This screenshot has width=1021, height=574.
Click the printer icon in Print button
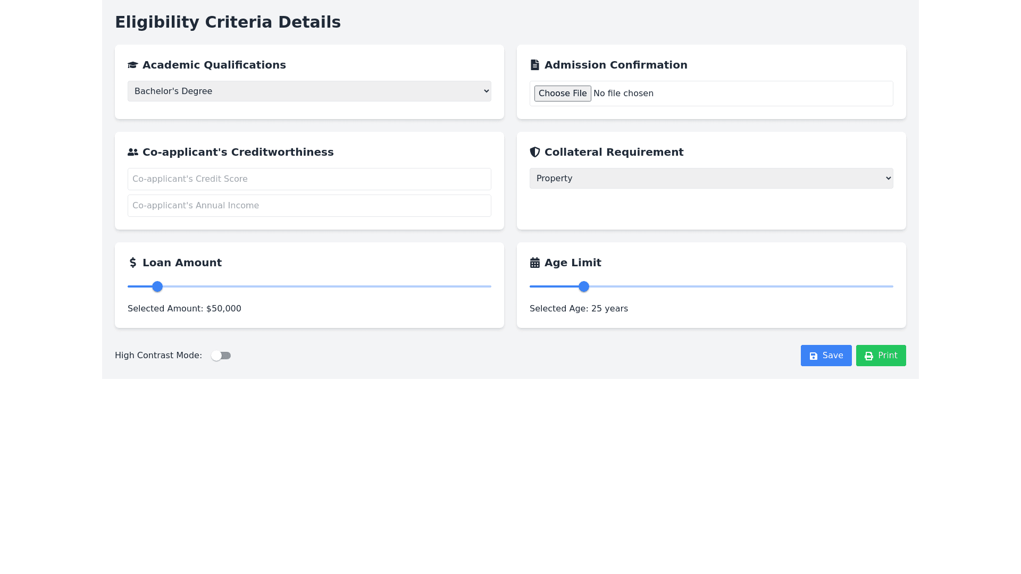coord(869,356)
